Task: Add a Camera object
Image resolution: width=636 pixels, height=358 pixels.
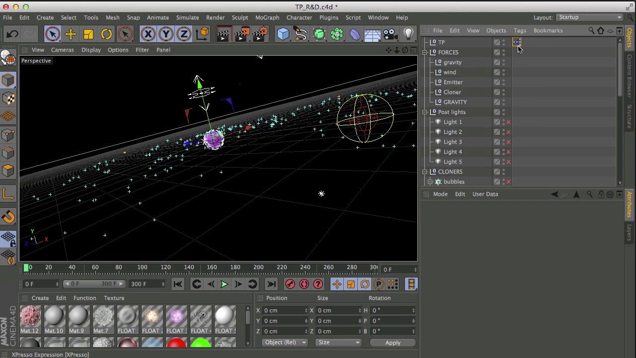Action: point(391,34)
